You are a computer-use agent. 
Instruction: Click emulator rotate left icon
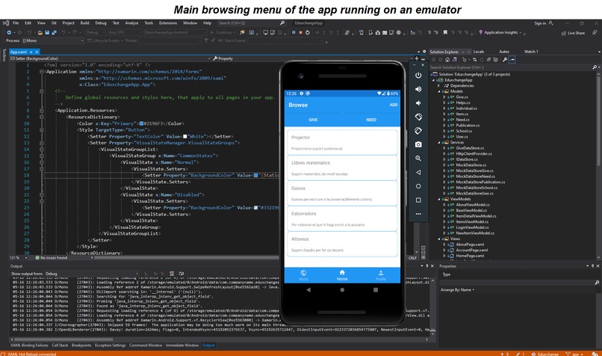coord(418,117)
